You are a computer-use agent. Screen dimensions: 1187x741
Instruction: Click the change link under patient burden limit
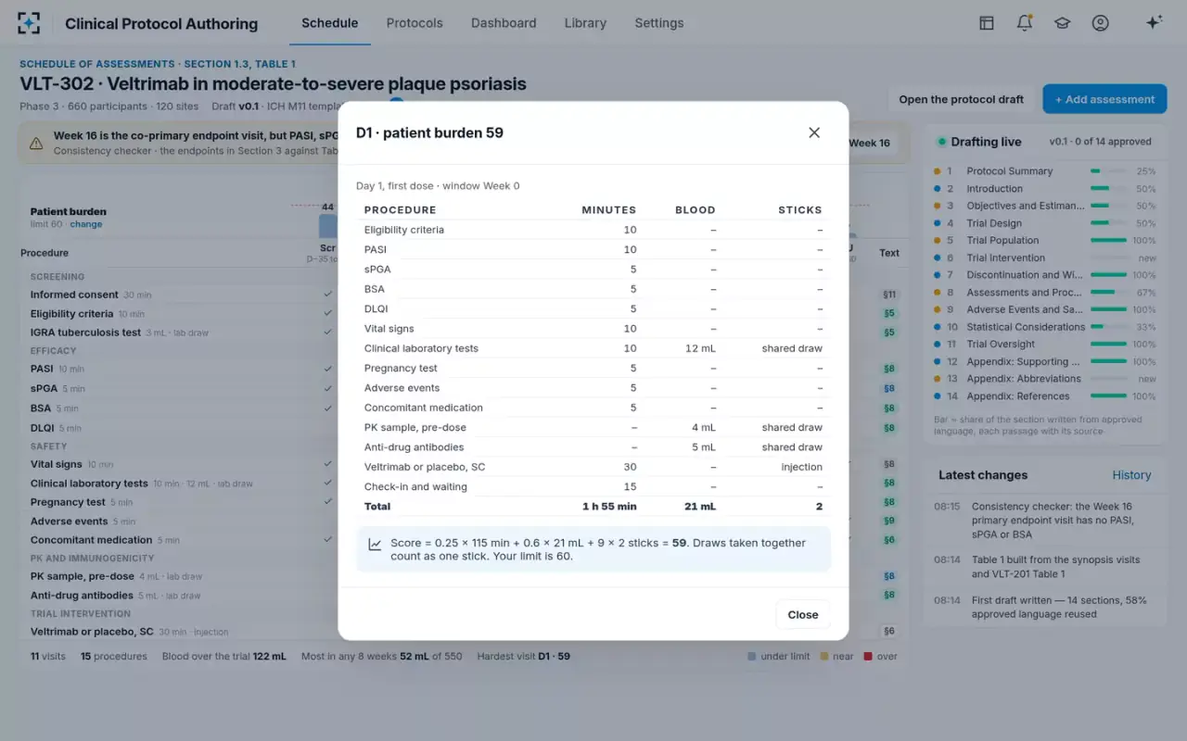[86, 224]
